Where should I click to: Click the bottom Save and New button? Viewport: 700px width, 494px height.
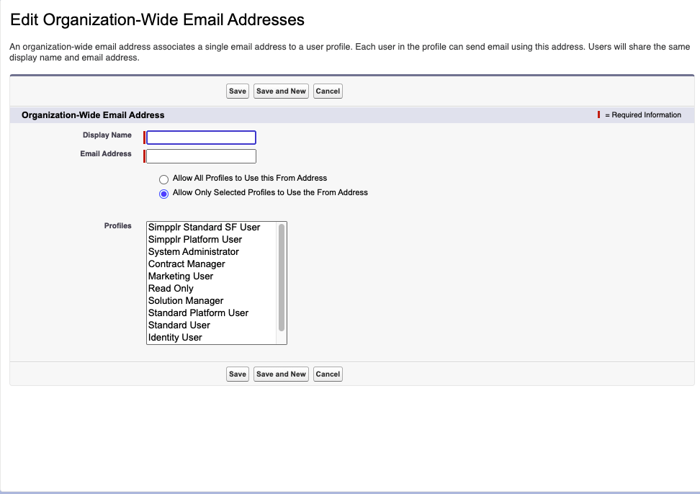click(x=281, y=374)
